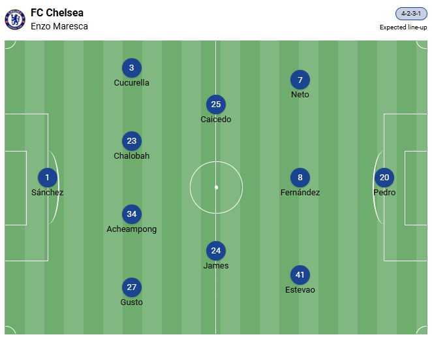The height and width of the screenshot is (339, 432).
Task: Click the Cucurella name label
Action: point(132,83)
